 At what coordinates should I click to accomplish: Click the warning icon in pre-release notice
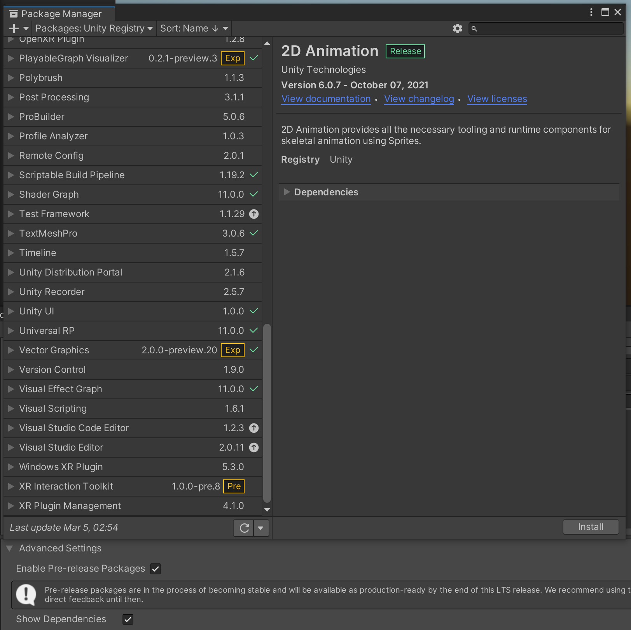coord(26,595)
